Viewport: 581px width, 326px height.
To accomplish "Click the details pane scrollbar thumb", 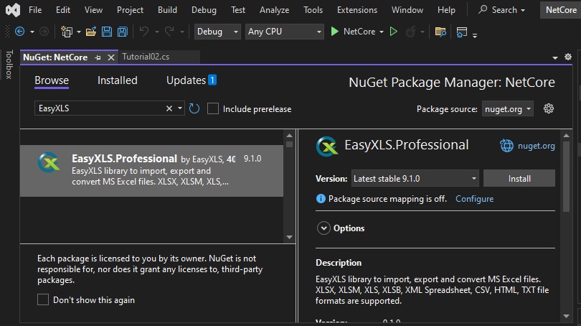I will click(x=566, y=176).
